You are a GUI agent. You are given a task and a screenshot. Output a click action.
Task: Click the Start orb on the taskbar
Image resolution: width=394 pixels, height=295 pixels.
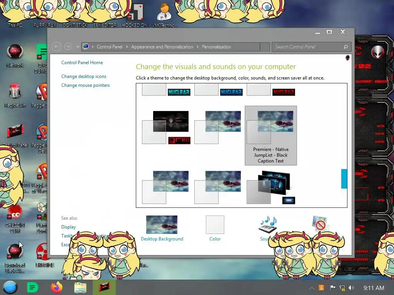pyautogui.click(x=10, y=287)
